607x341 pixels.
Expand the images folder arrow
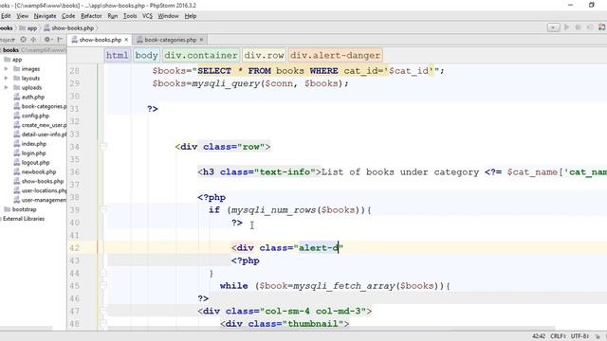(x=6, y=69)
